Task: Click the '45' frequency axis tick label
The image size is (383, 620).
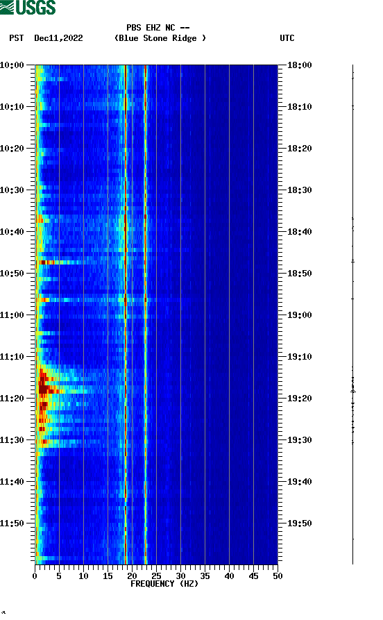Action: pos(254,576)
